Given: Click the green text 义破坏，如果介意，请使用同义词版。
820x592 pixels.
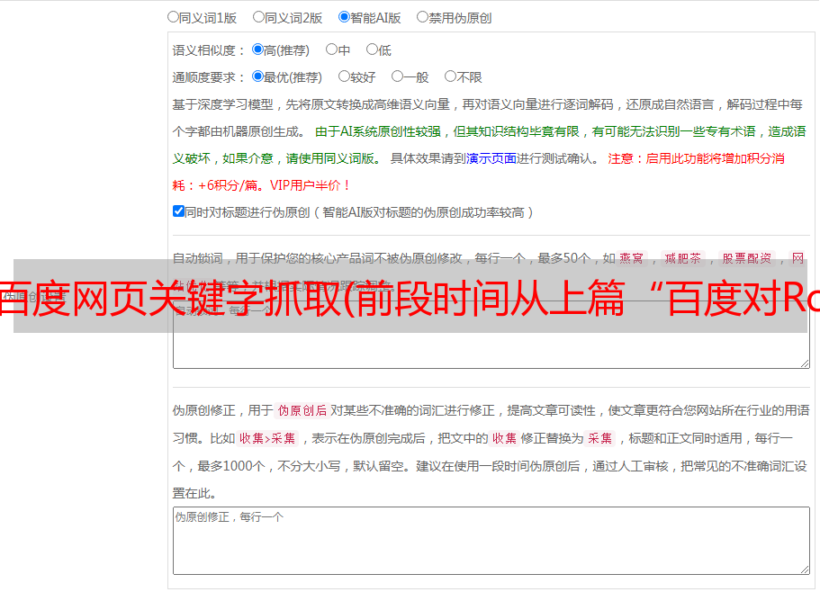Looking at the screenshot, I should (277, 158).
